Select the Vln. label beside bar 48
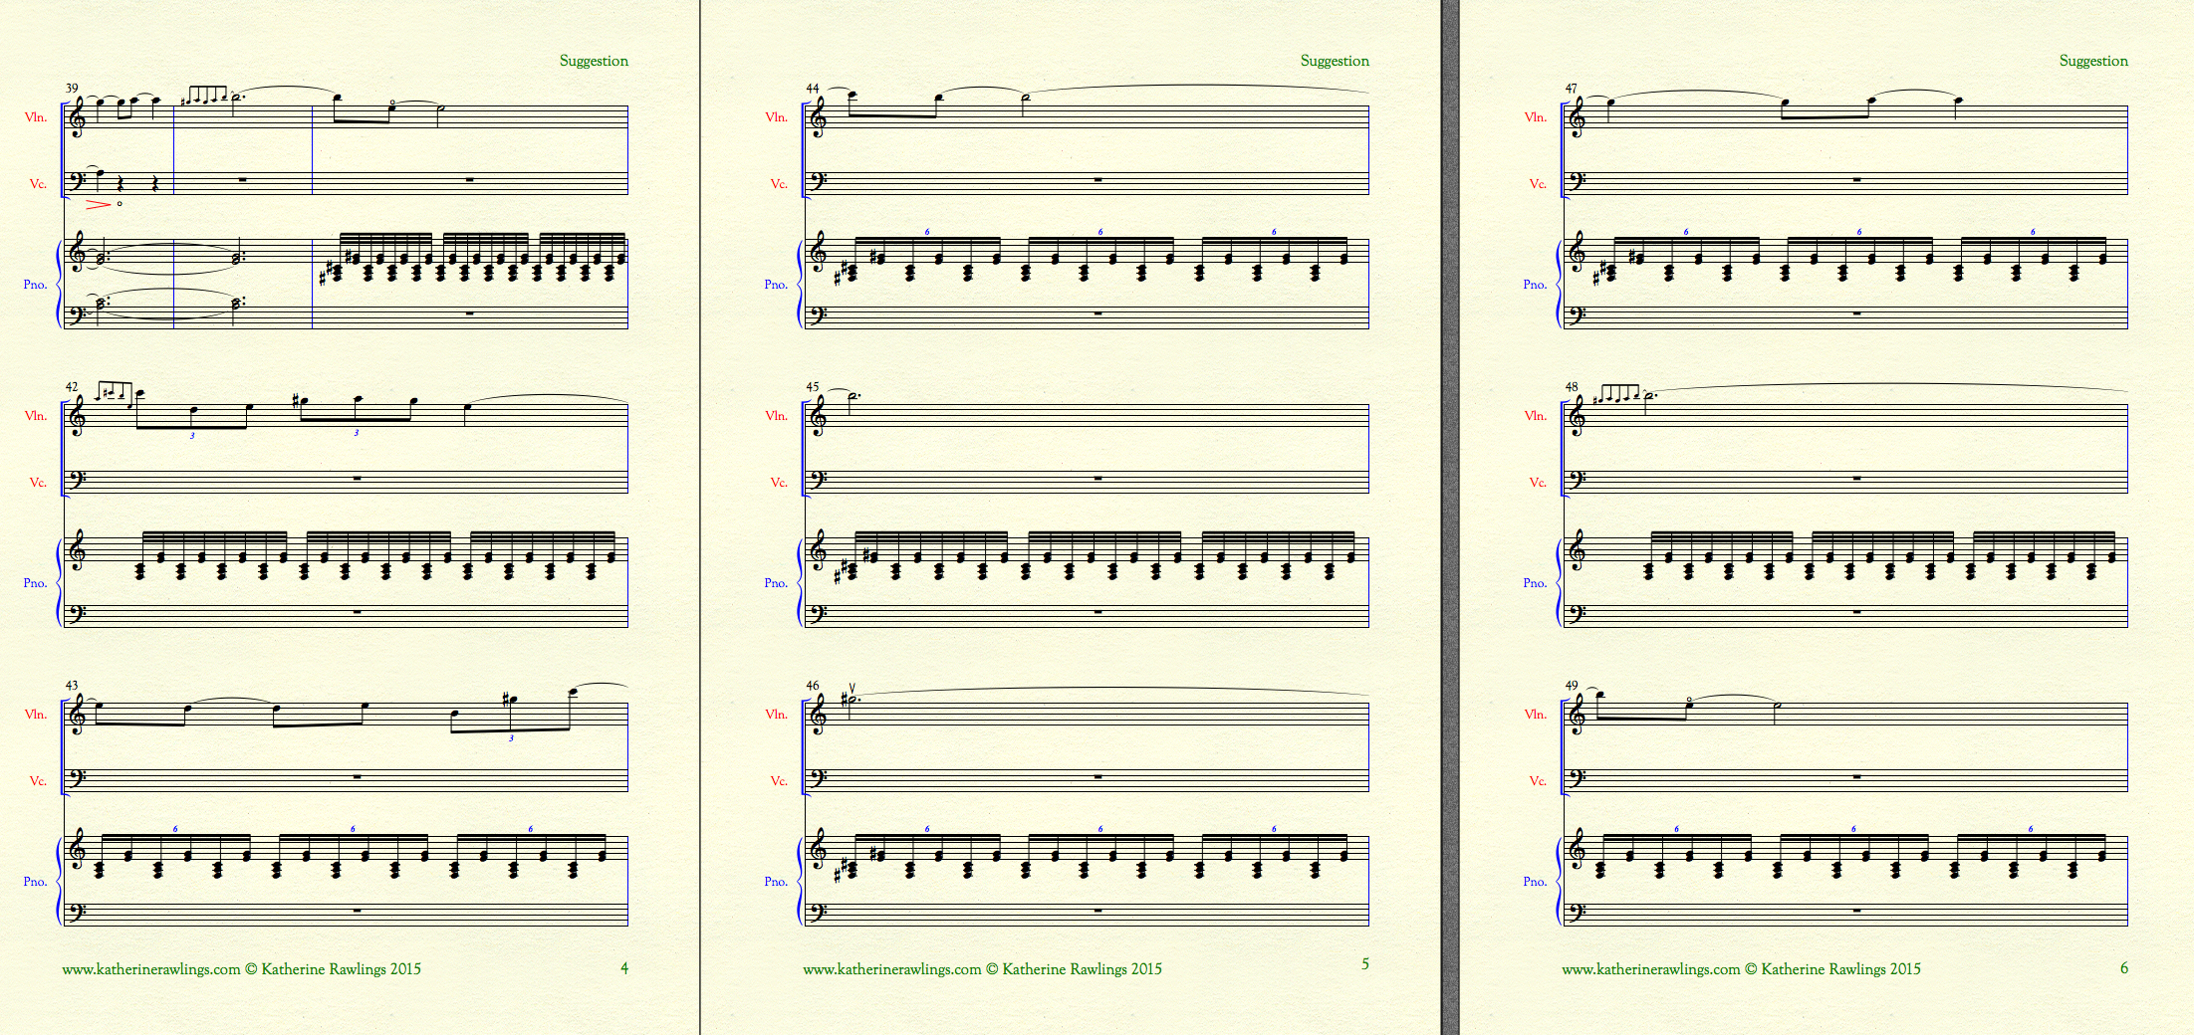Image resolution: width=2194 pixels, height=1035 pixels. (1536, 415)
